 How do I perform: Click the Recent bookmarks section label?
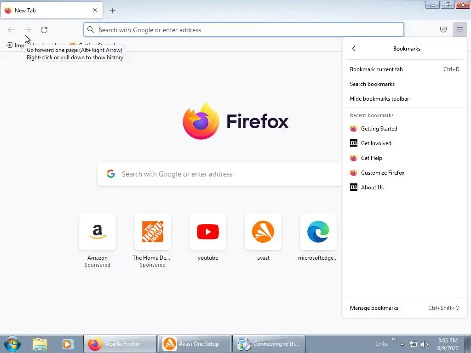click(x=372, y=115)
